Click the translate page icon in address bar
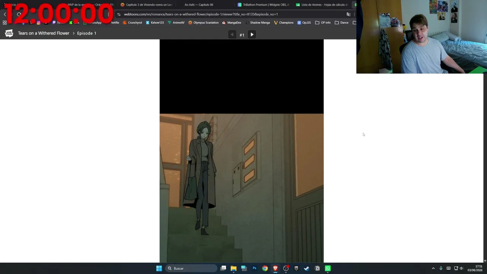Viewport: 487px width, 274px height. [348, 14]
